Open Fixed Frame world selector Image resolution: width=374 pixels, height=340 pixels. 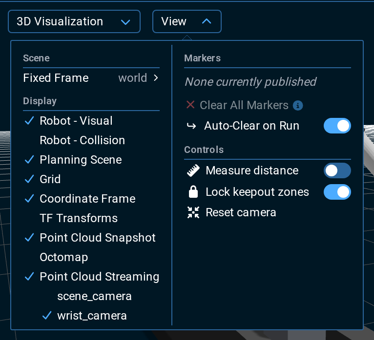tap(91, 78)
